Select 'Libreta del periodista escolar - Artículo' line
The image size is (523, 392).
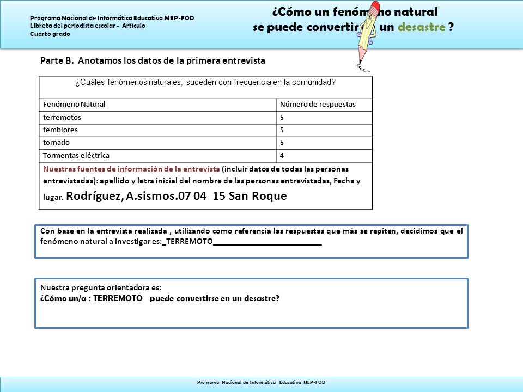pos(87,26)
